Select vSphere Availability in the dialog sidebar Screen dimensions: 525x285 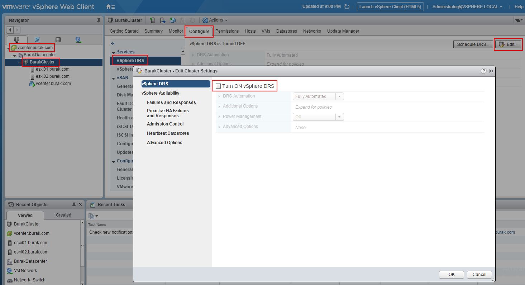(161, 93)
